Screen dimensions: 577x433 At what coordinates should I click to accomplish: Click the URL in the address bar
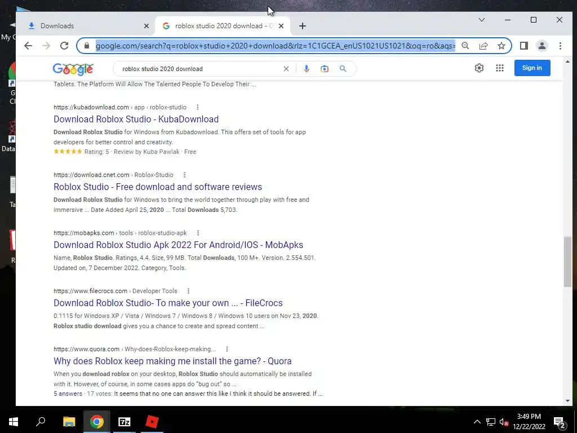pyautogui.click(x=275, y=46)
